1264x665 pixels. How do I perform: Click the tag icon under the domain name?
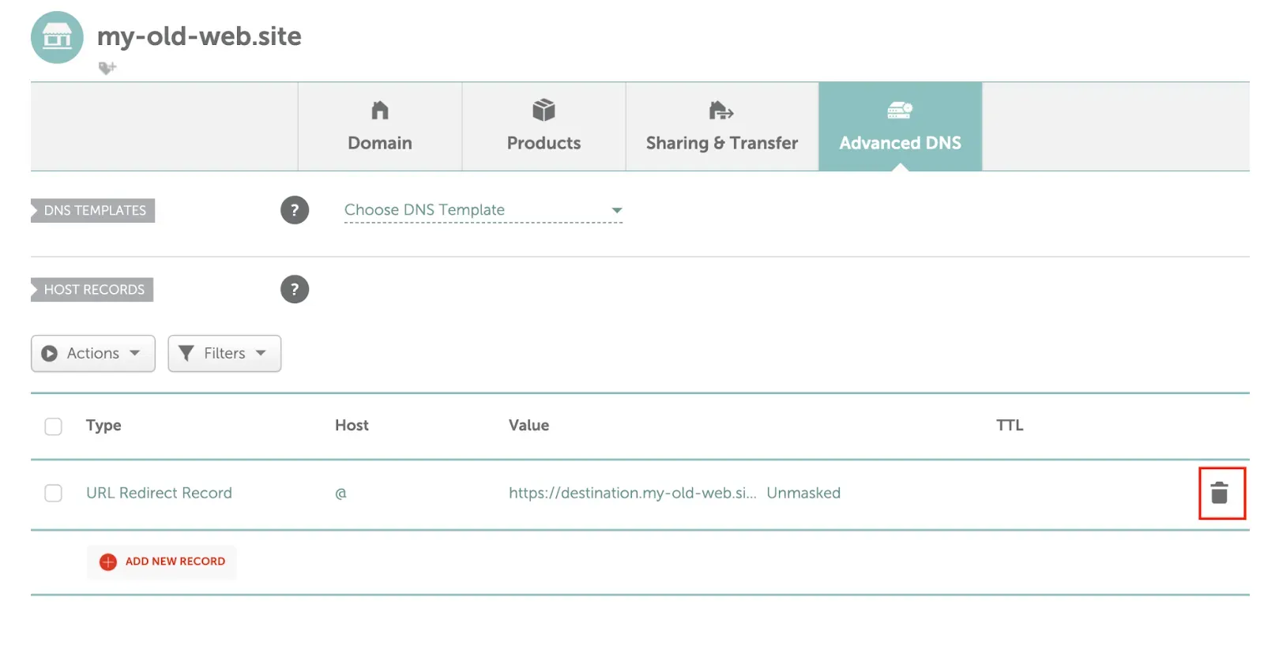pyautogui.click(x=107, y=68)
